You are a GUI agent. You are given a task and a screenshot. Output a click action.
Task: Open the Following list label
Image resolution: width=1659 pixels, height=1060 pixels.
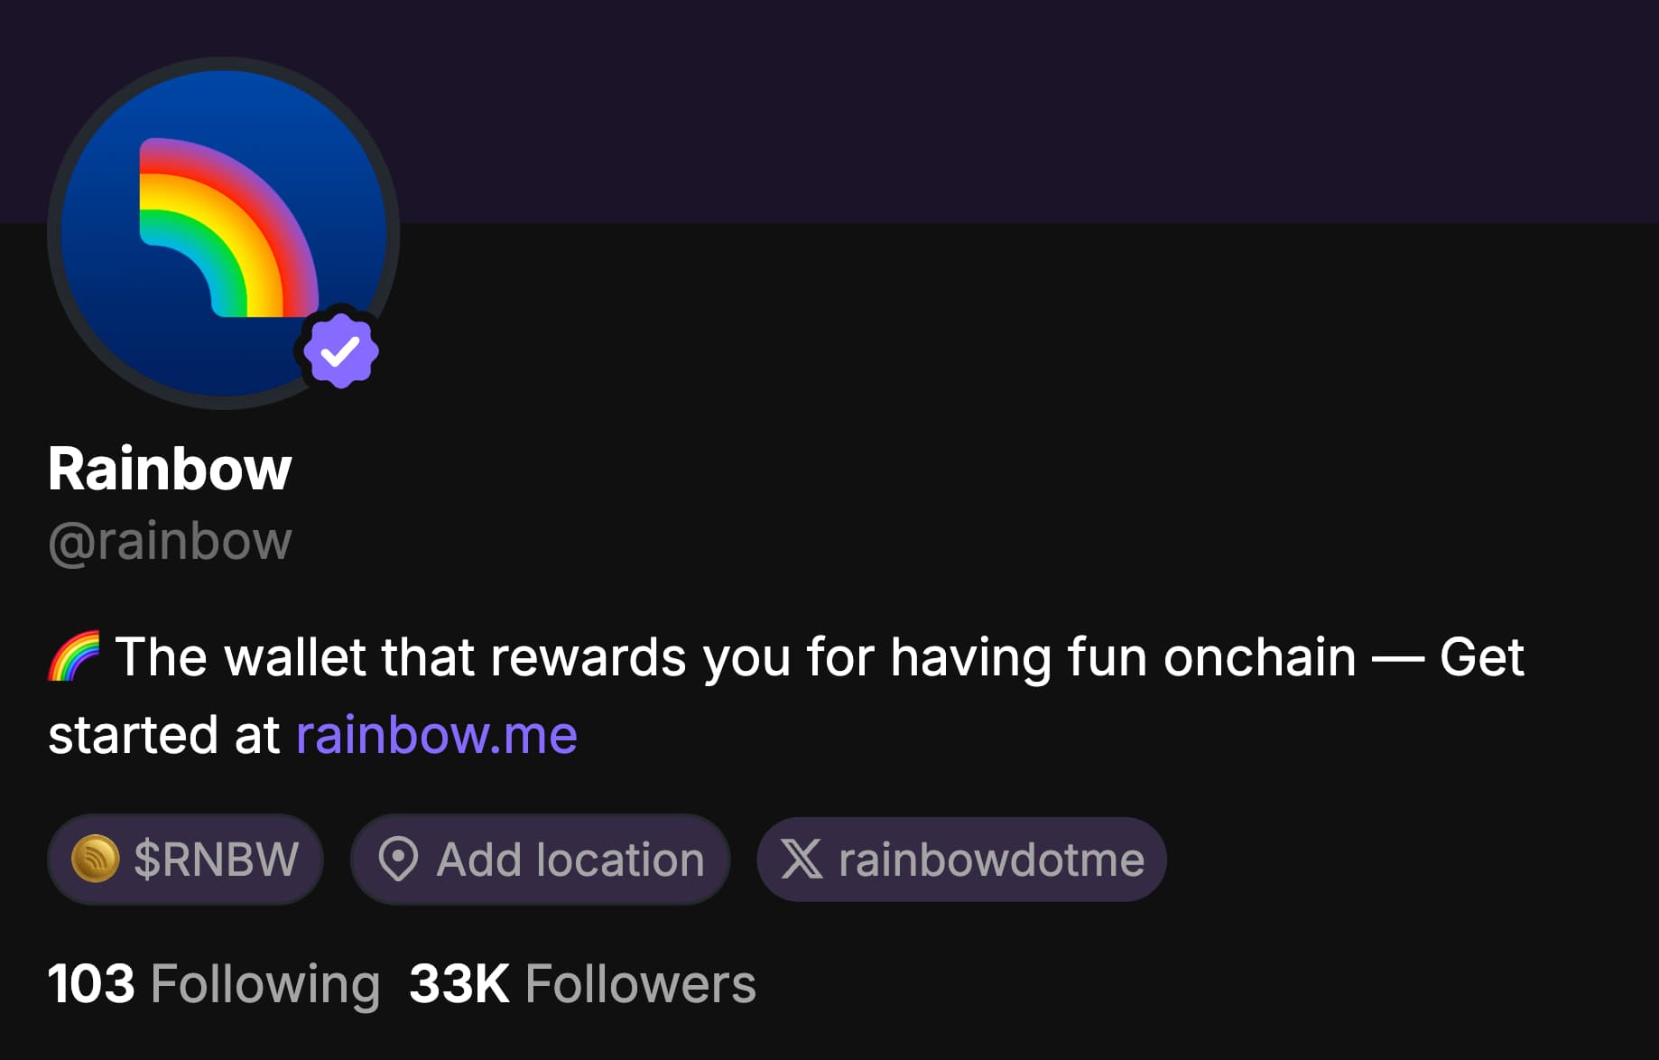coord(265,983)
